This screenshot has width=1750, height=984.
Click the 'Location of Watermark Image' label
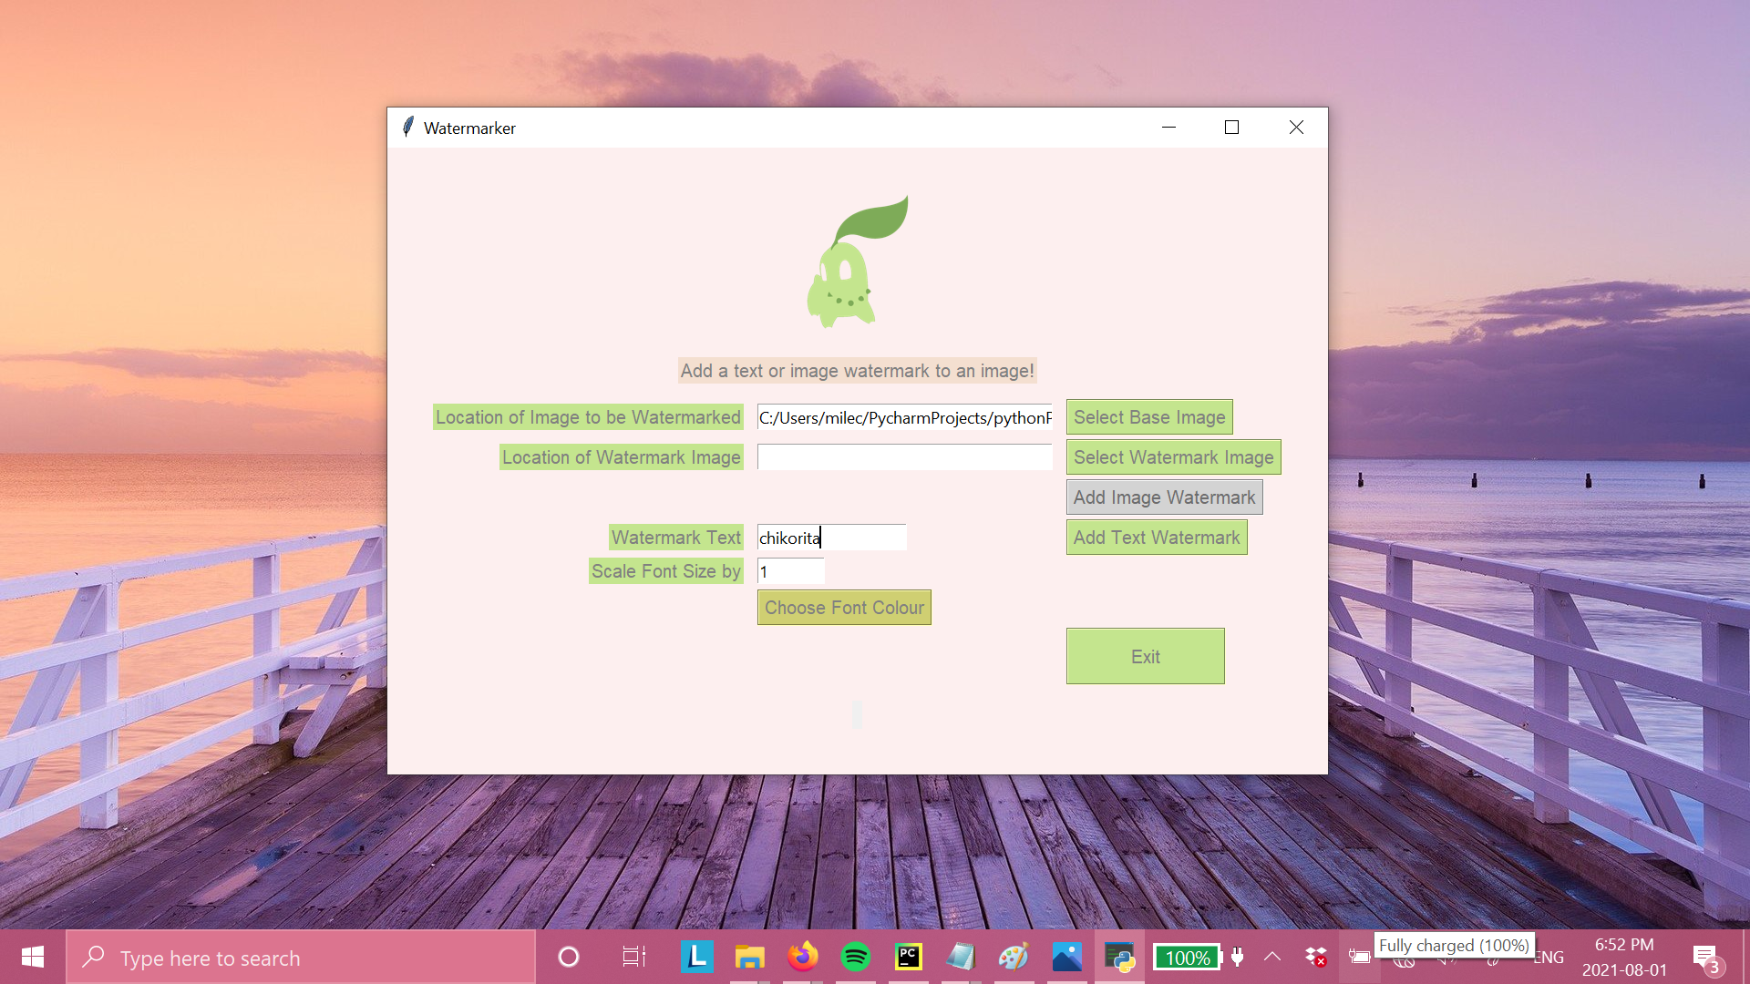click(x=622, y=457)
